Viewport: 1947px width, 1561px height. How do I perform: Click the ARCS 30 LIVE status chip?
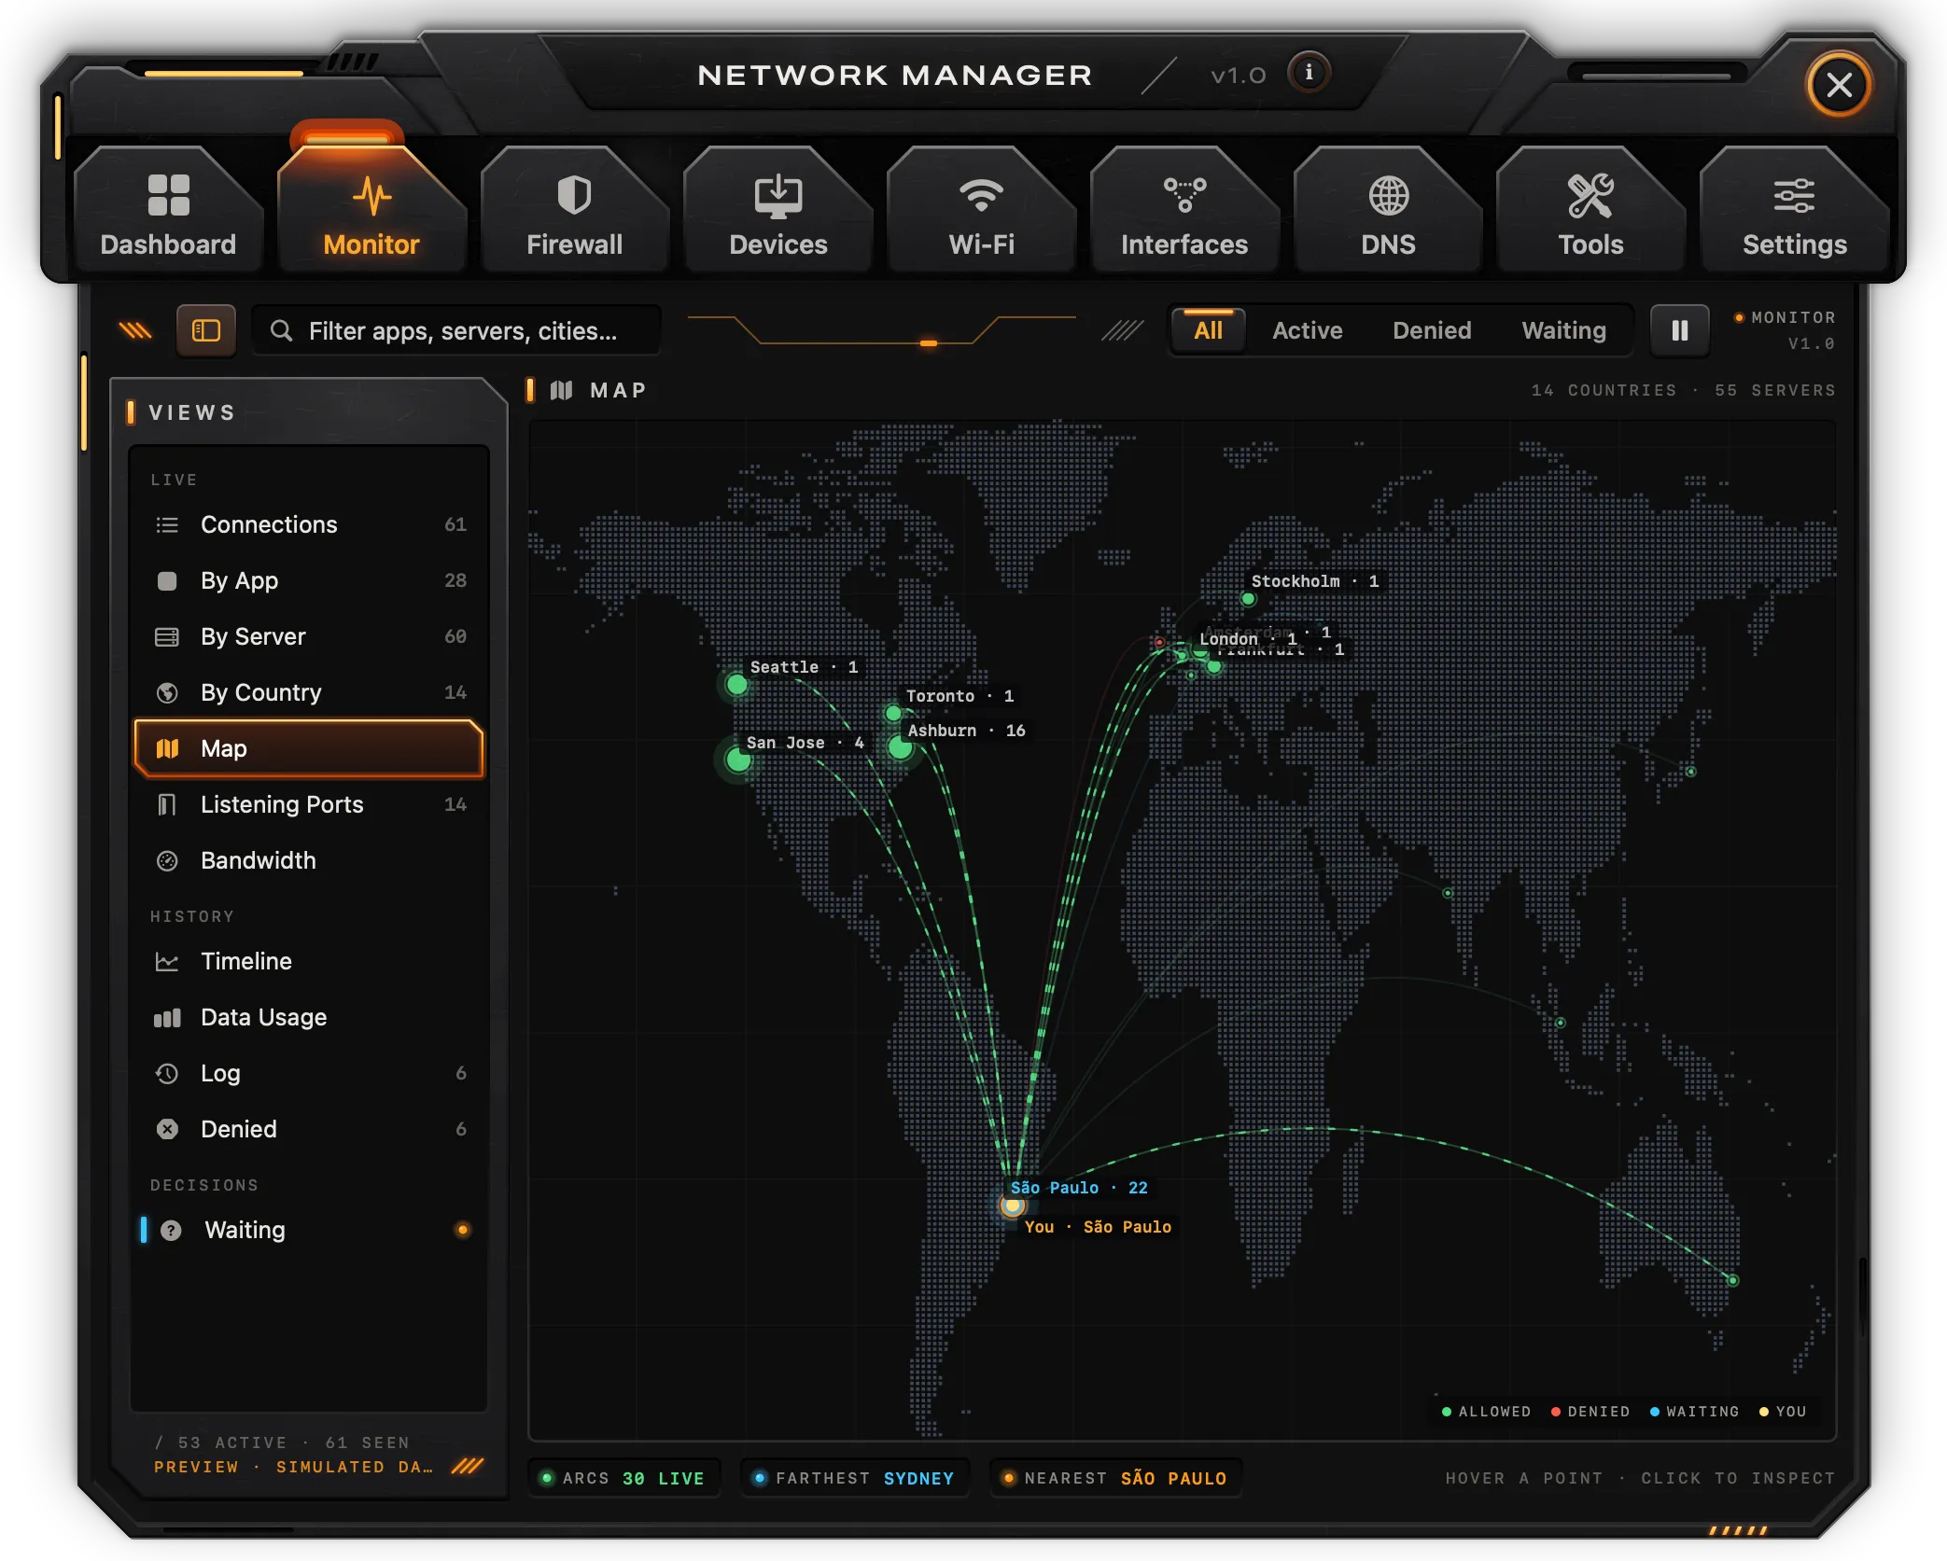coord(624,1478)
